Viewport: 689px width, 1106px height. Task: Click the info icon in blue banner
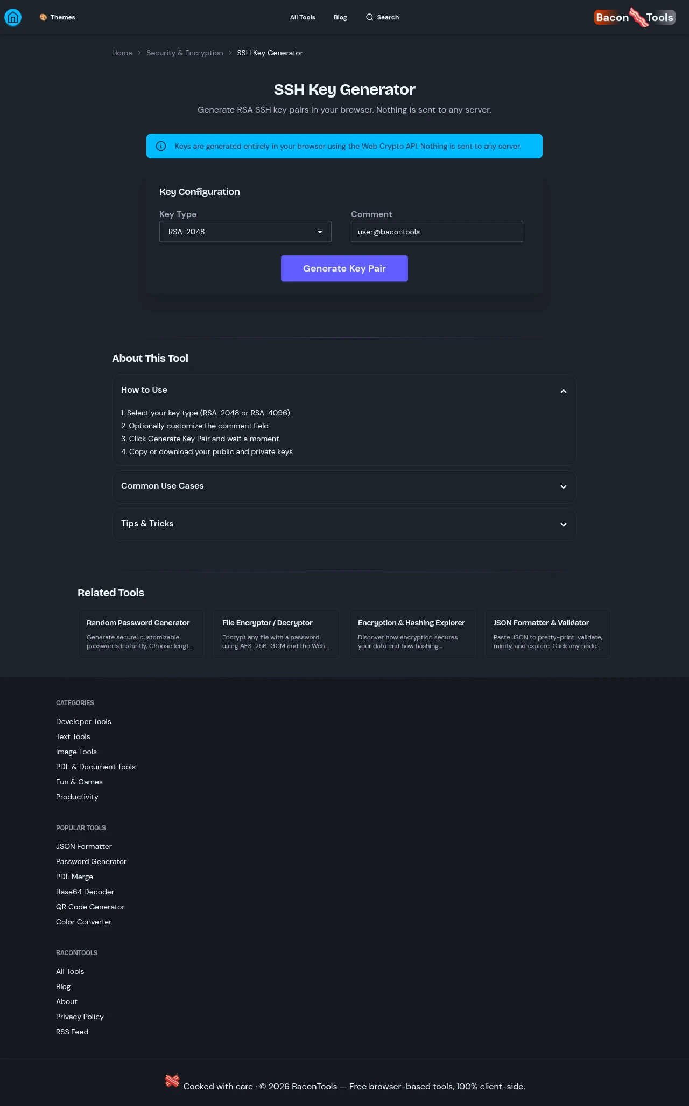(x=161, y=146)
